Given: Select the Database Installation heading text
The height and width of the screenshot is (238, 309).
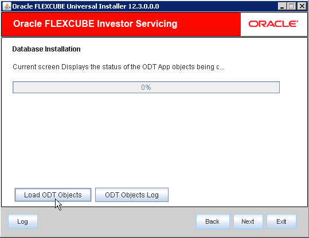Looking at the screenshot, I should point(46,49).
